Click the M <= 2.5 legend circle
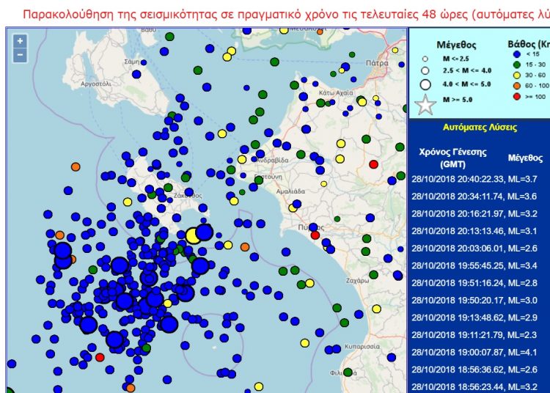The image size is (550, 393). point(425,59)
